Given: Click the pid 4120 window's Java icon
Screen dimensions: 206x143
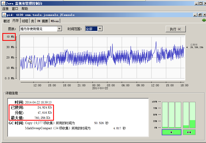Looking at the screenshot, I should pos(4,15).
